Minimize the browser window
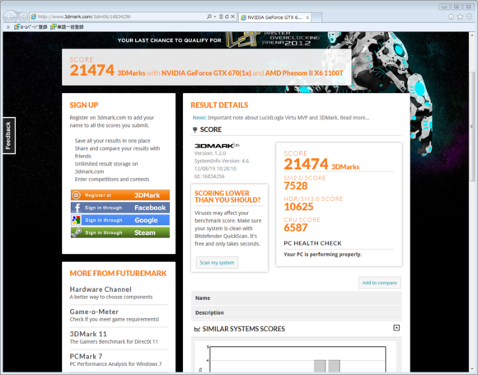 444,7
